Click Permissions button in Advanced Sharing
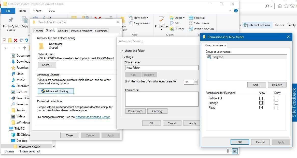The image size is (297, 158). pos(135,111)
